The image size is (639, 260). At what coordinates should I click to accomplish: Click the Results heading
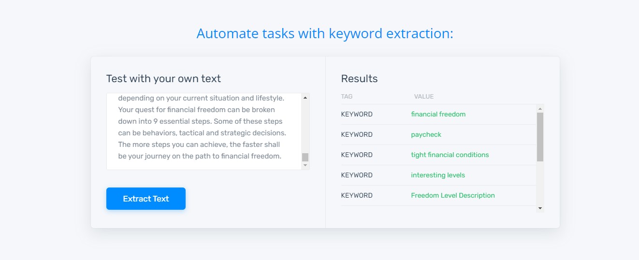point(359,79)
